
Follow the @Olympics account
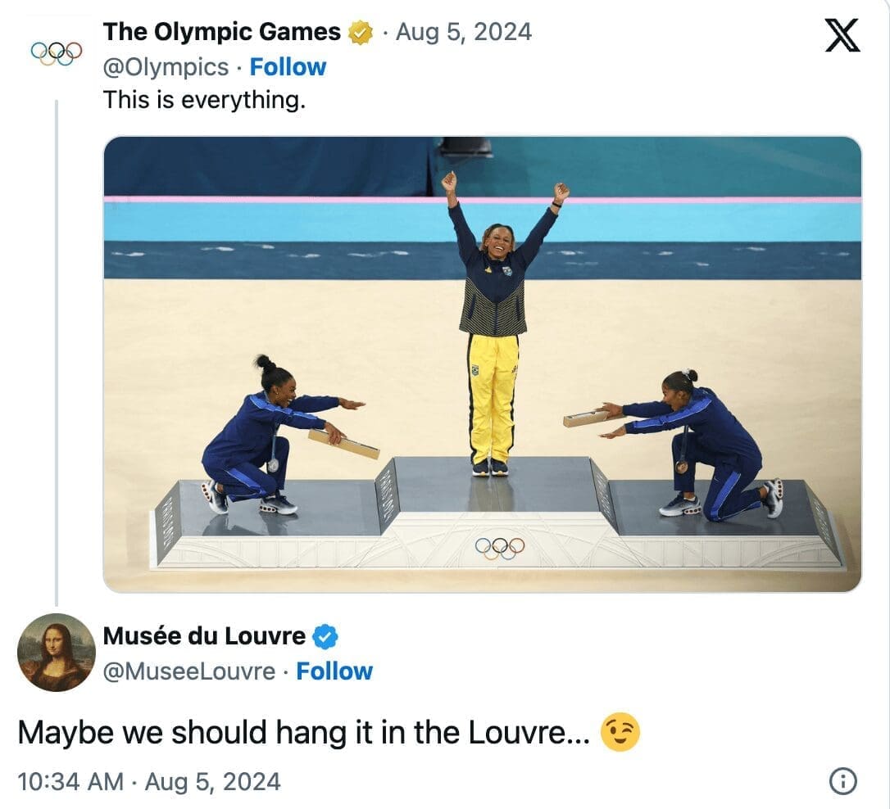(x=288, y=66)
